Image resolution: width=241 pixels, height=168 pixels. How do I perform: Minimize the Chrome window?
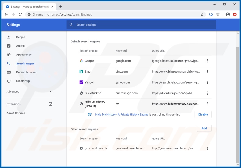[214, 5]
